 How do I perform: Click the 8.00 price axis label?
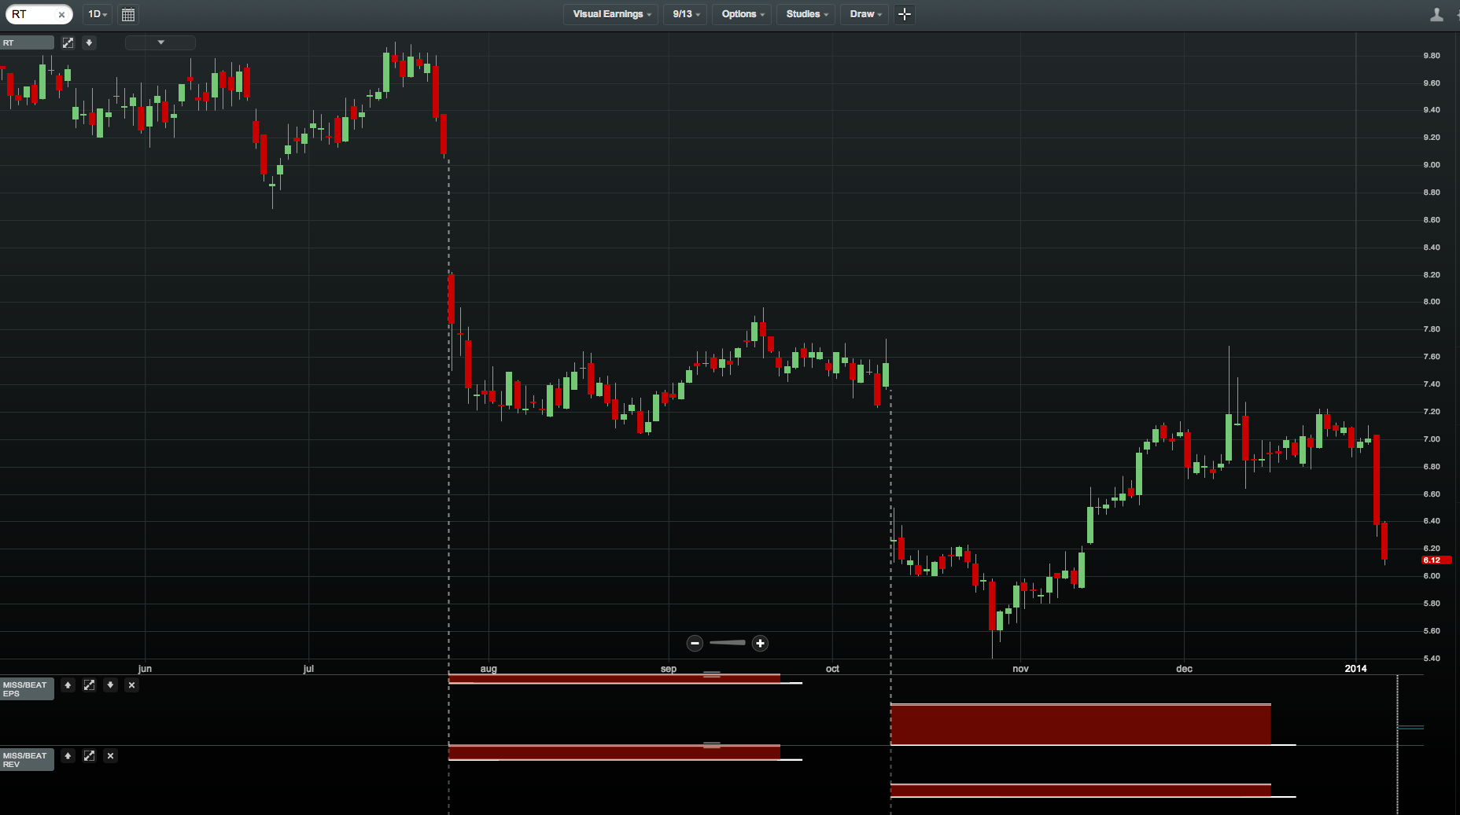[x=1432, y=302]
